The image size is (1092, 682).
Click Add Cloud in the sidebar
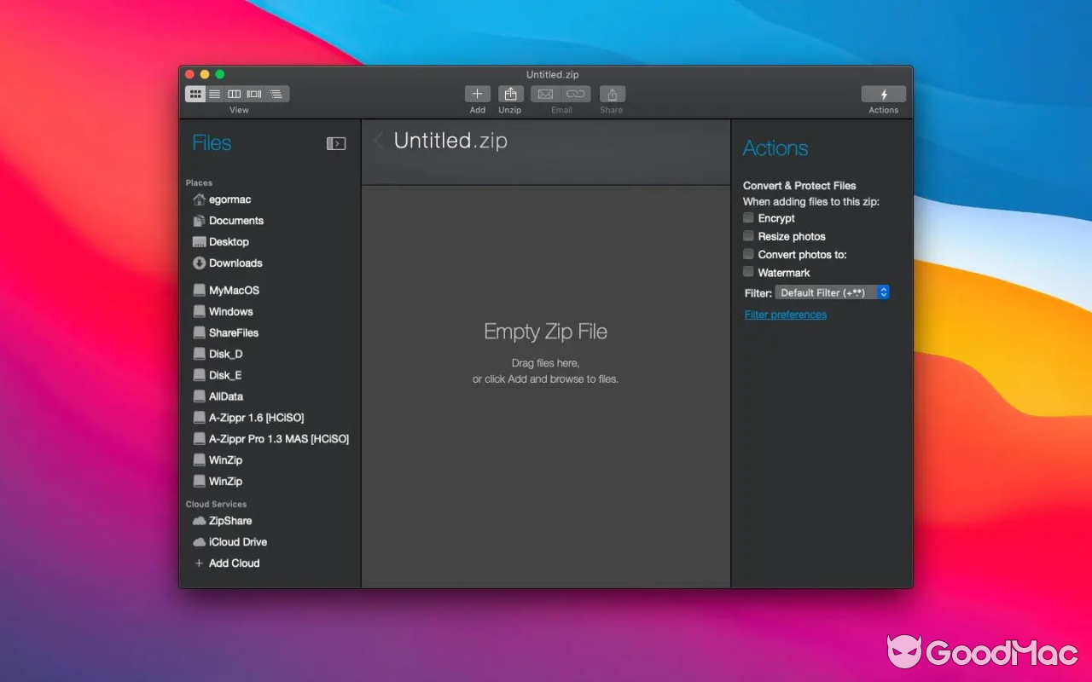[x=233, y=563]
